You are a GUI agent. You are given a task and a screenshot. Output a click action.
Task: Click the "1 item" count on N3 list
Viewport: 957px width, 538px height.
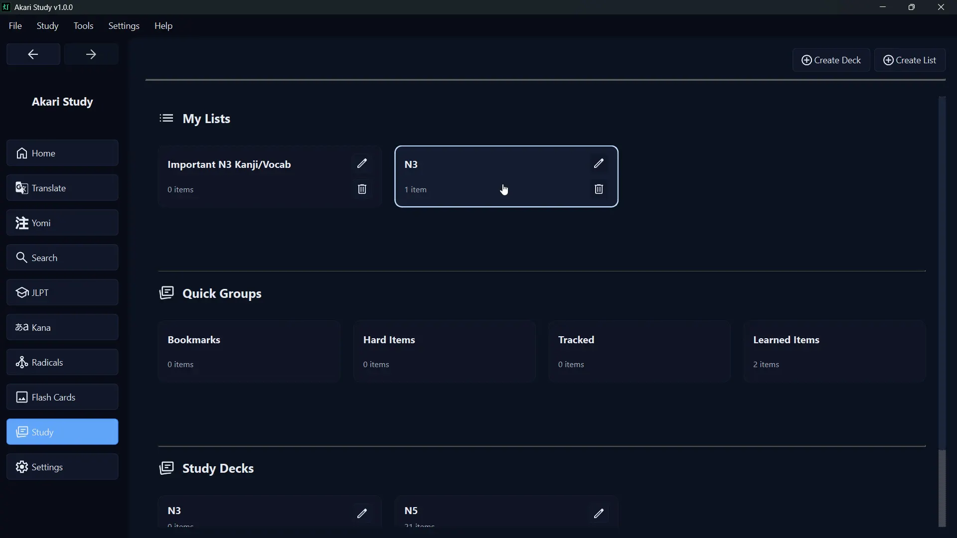pyautogui.click(x=416, y=190)
